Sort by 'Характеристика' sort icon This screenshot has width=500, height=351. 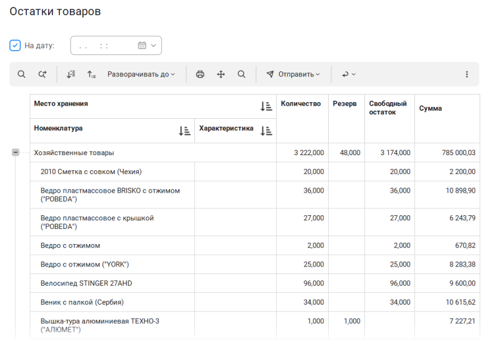266,131
